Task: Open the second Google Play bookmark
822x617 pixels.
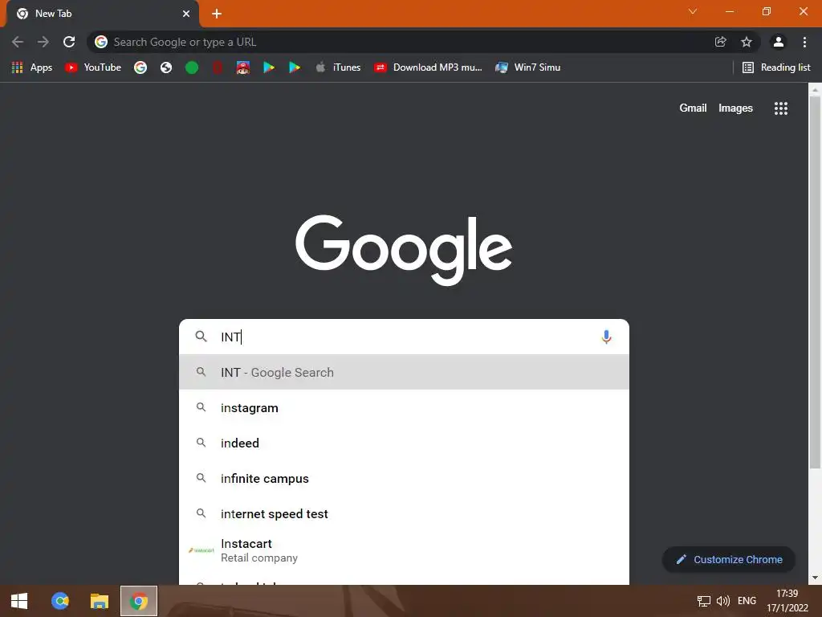Action: [x=295, y=67]
